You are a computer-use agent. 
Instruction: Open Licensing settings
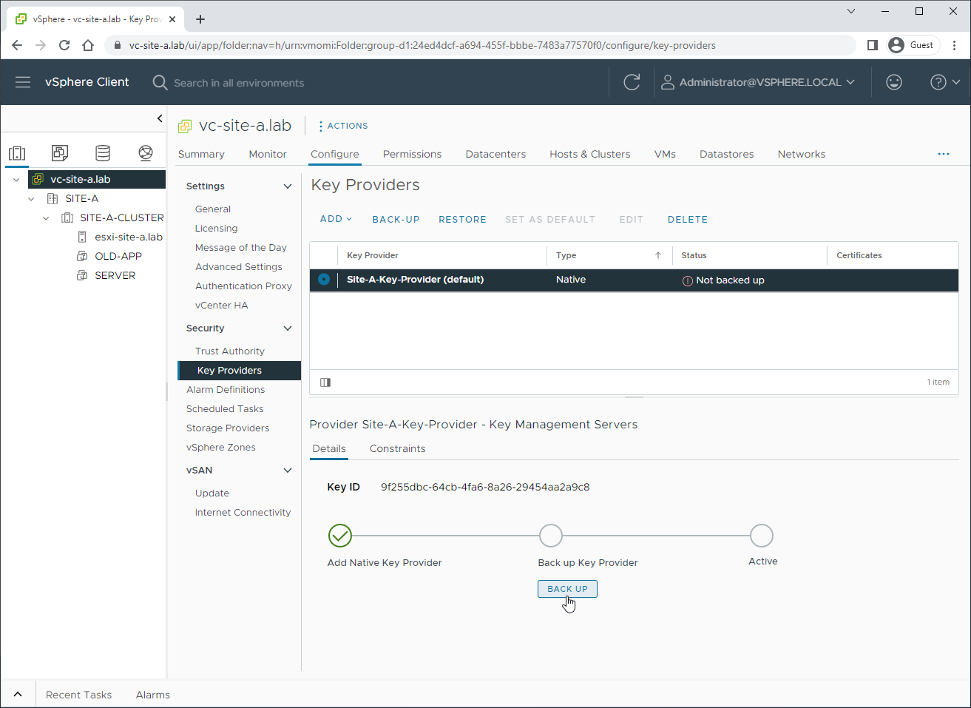(x=217, y=228)
